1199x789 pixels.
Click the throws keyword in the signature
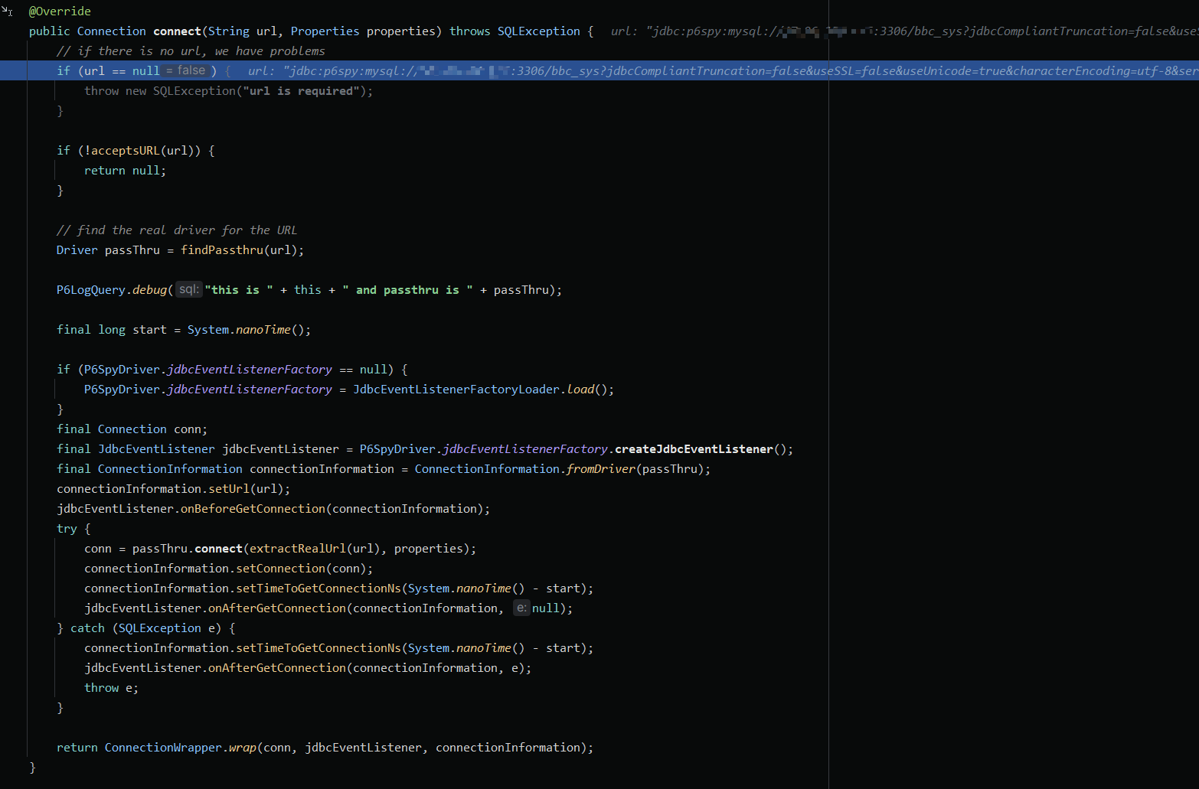(469, 31)
